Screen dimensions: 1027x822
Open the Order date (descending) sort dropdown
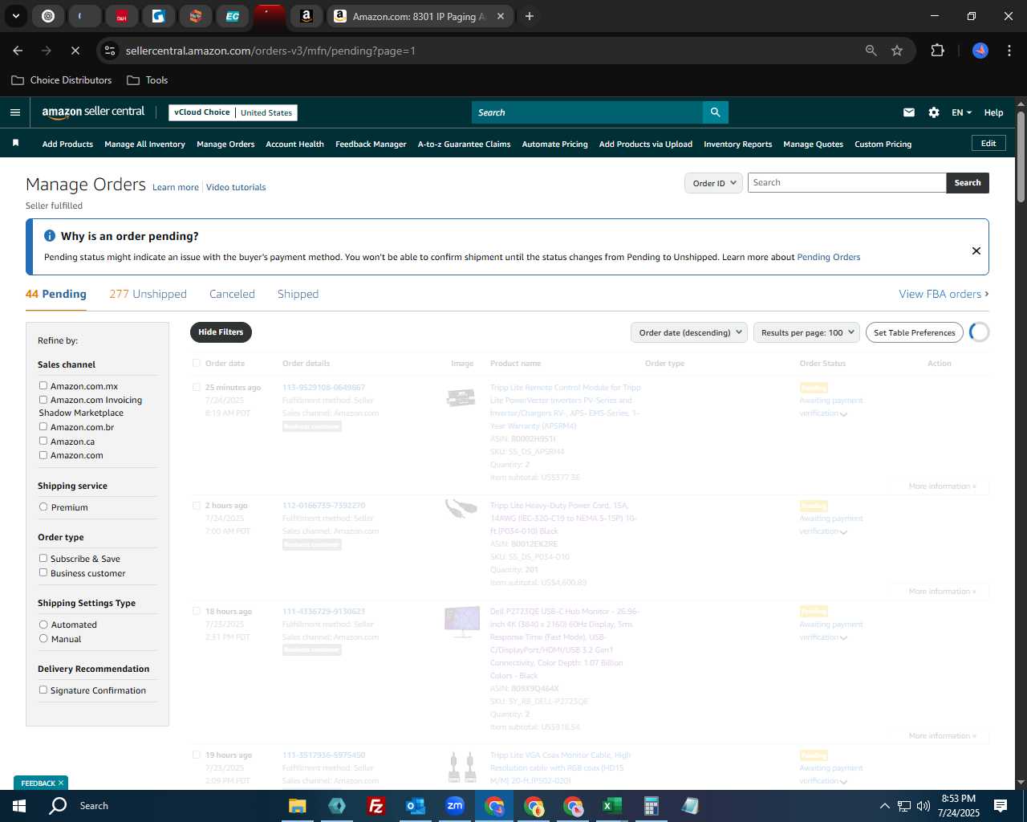[689, 332]
